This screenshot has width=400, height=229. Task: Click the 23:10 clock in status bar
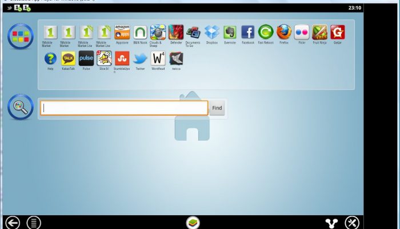click(x=355, y=7)
